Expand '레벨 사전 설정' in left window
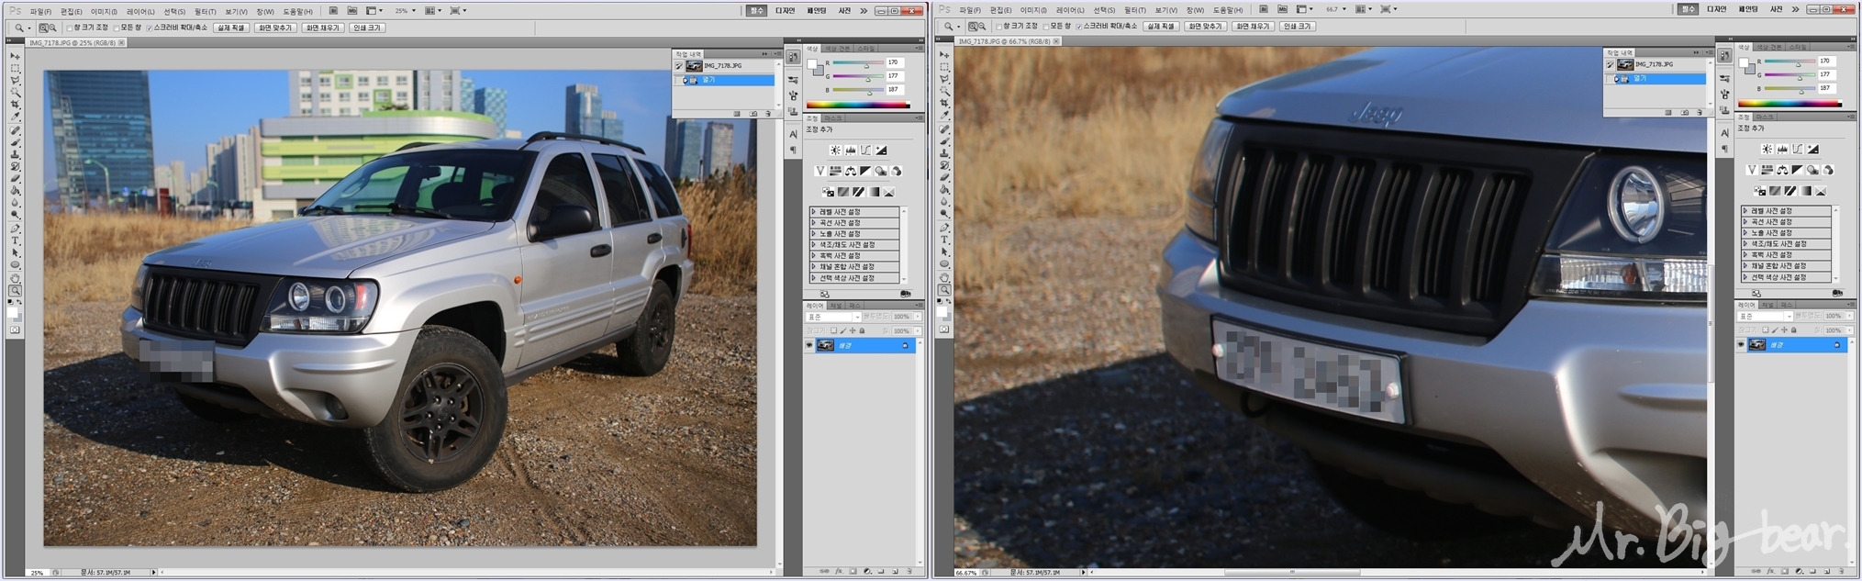Image resolution: width=1862 pixels, height=581 pixels. point(813,212)
